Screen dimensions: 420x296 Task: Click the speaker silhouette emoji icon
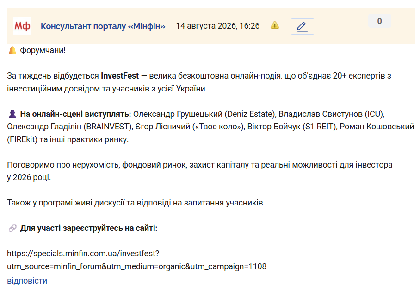point(12,114)
